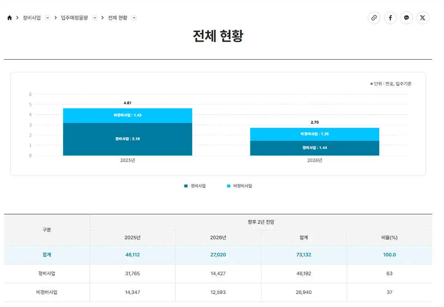444x307 pixels.
Task: Open the Facebook share icon
Action: (x=390, y=18)
